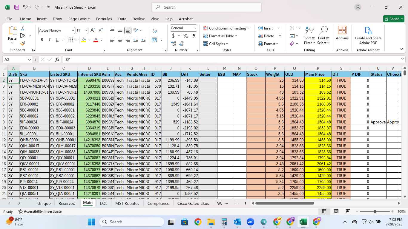
Task: Click the Wrap Text icon
Action: click(154, 30)
